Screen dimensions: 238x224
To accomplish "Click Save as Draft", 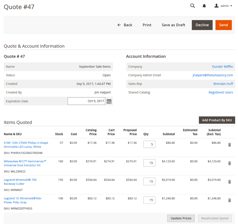I will (173, 25).
